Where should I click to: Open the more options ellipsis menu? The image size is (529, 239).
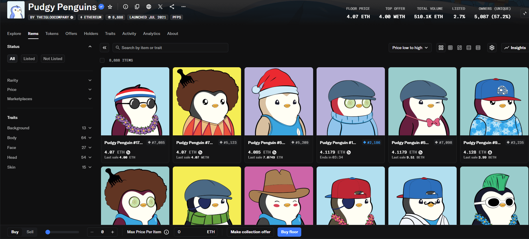(x=183, y=7)
